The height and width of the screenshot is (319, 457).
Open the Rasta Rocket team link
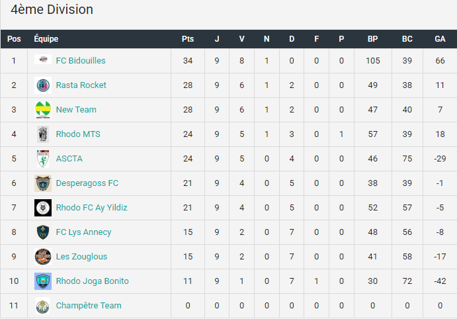click(x=81, y=85)
